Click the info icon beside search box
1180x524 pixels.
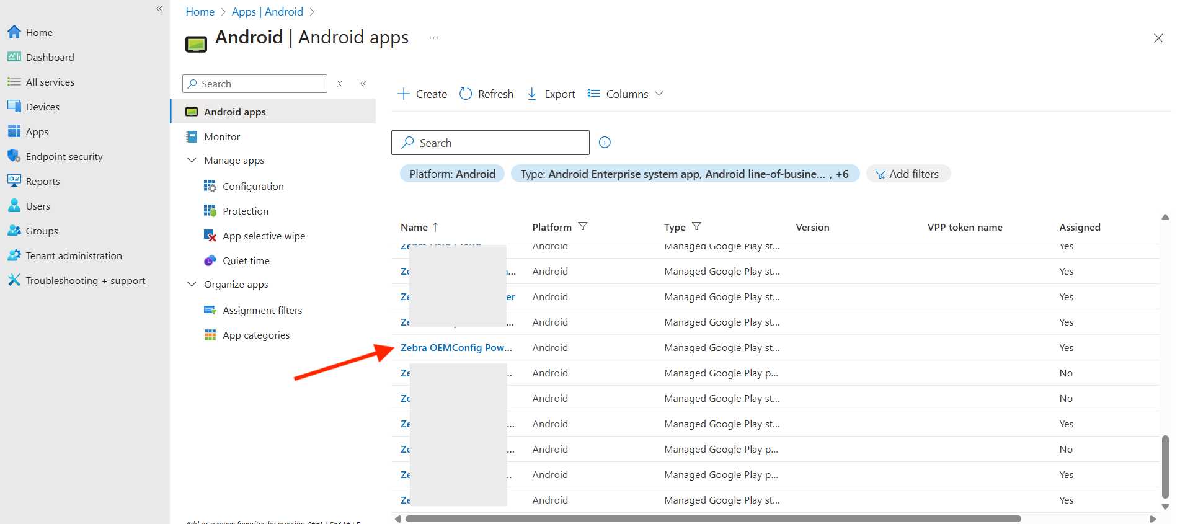(605, 143)
